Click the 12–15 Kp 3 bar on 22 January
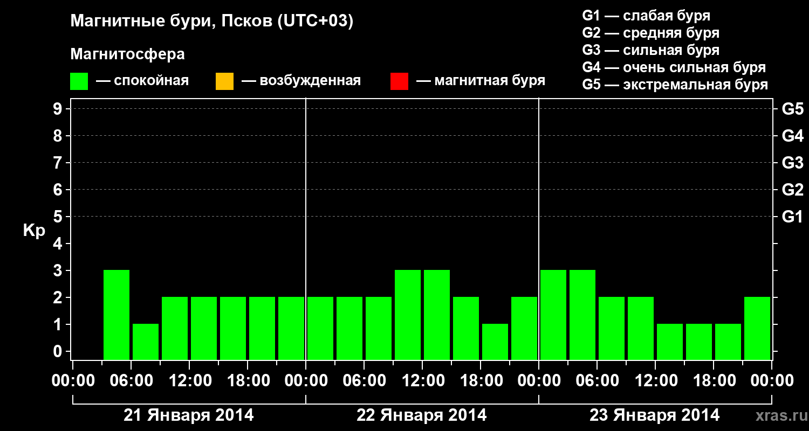The image size is (809, 431). [437, 315]
